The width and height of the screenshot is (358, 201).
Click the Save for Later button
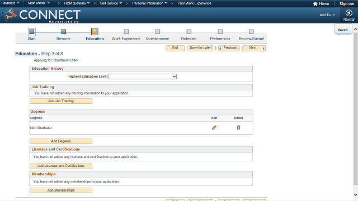200,48
